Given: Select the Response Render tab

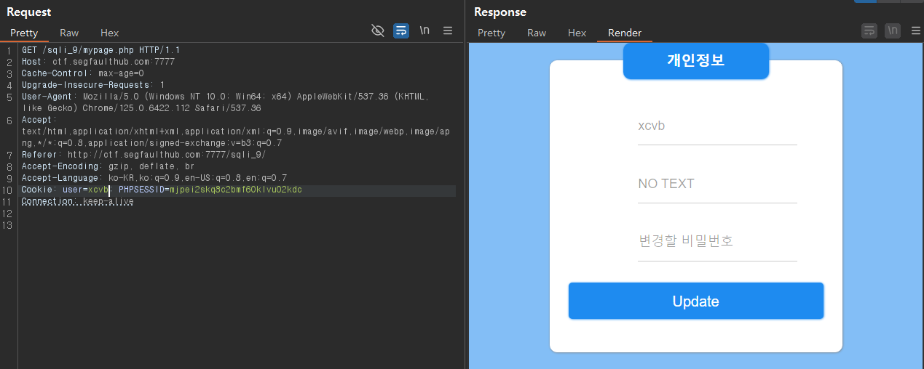Looking at the screenshot, I should [x=625, y=33].
